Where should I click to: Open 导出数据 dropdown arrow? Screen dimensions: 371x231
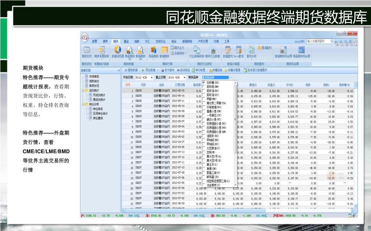point(158,70)
